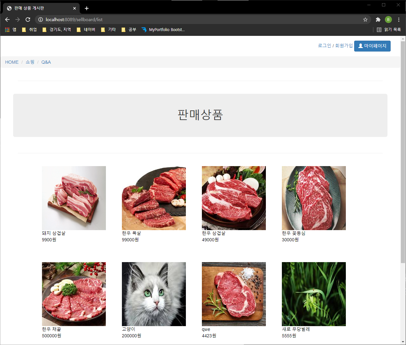Open a new tab with the plus button
The width and height of the screenshot is (406, 345).
tap(86, 8)
